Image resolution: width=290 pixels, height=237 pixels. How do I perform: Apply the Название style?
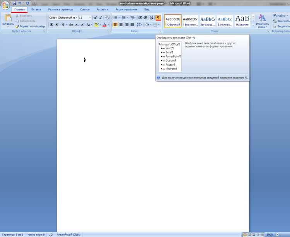click(242, 21)
